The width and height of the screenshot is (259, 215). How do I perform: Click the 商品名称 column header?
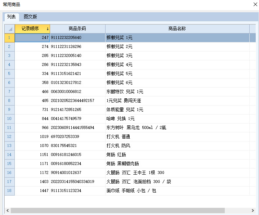pos(177,29)
